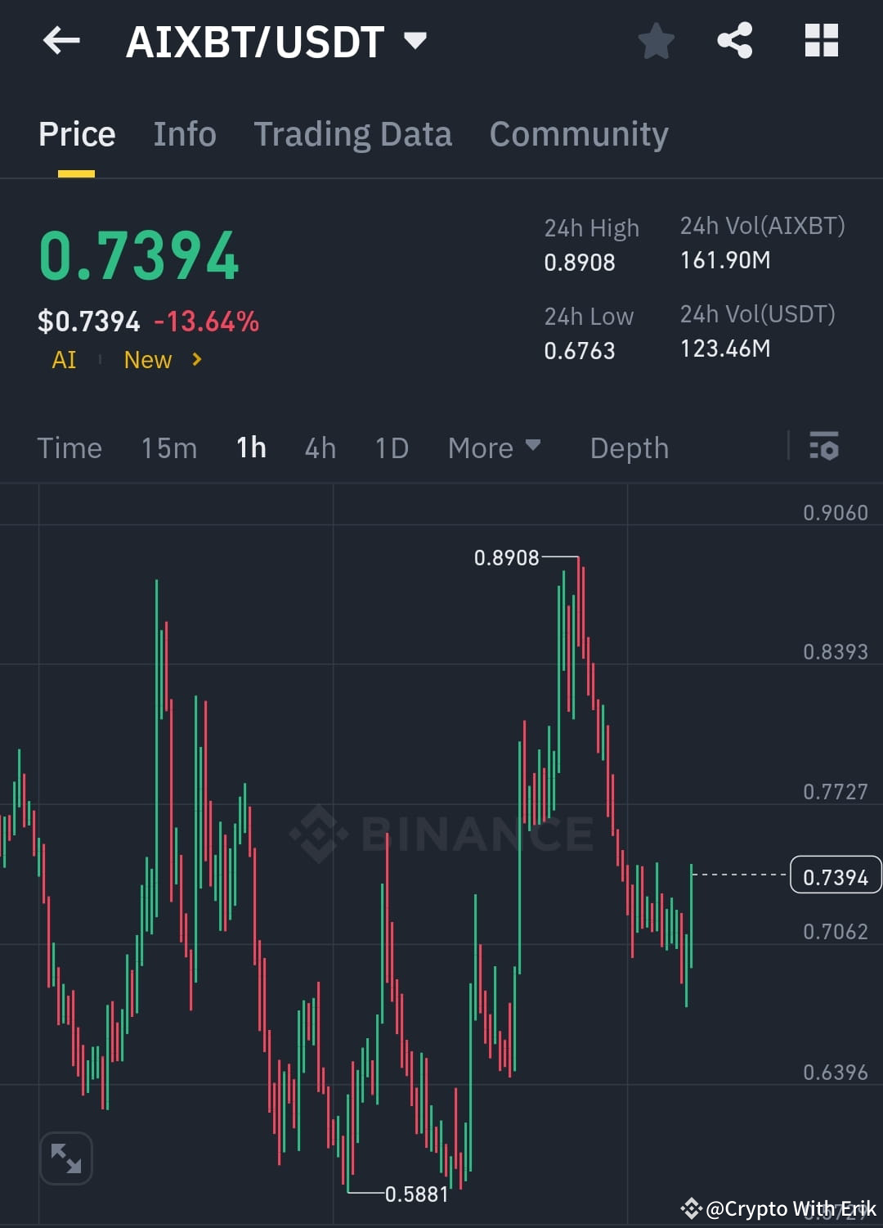Open the Time interval option

coord(69,448)
